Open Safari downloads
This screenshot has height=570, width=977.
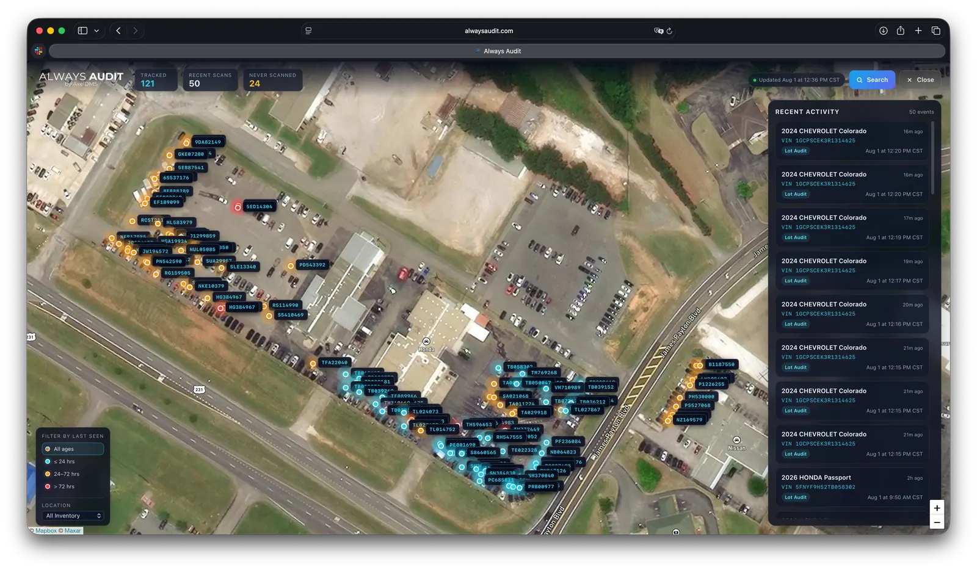(x=883, y=31)
